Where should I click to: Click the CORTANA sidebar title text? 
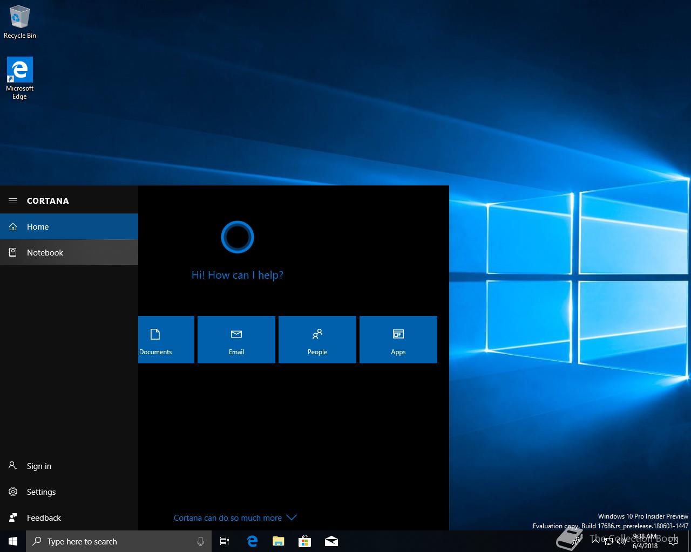pyautogui.click(x=48, y=201)
